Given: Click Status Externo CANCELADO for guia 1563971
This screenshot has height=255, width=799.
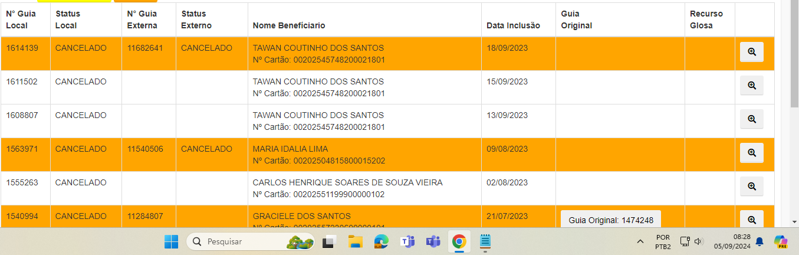Looking at the screenshot, I should point(206,149).
